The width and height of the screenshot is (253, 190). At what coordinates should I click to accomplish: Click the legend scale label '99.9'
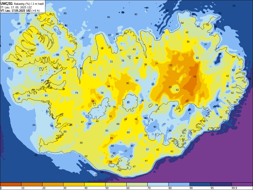point(234,188)
